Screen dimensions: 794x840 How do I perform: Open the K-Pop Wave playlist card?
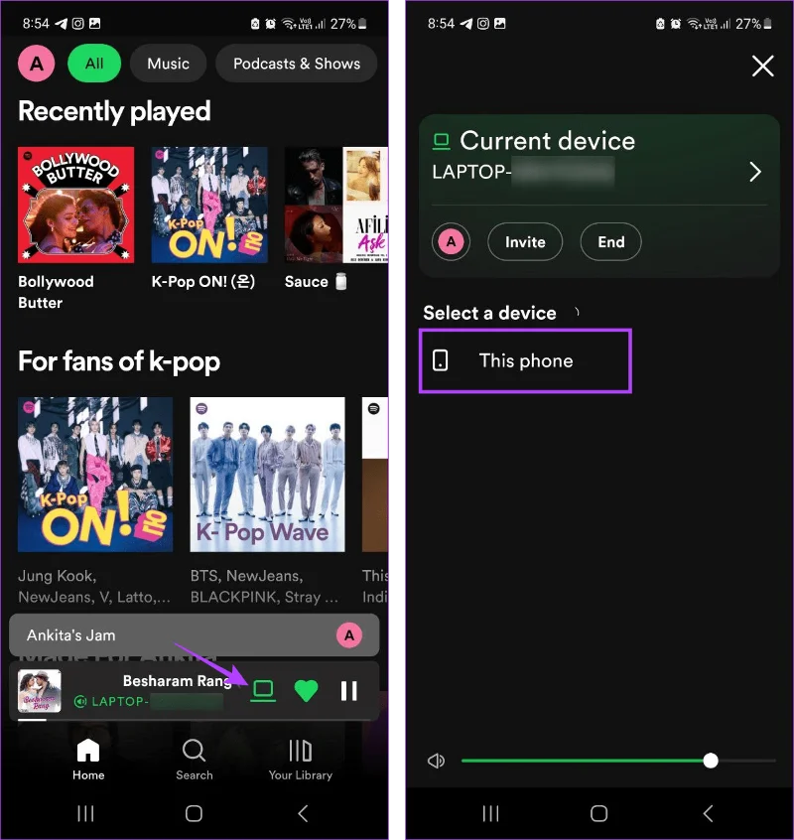pos(268,474)
